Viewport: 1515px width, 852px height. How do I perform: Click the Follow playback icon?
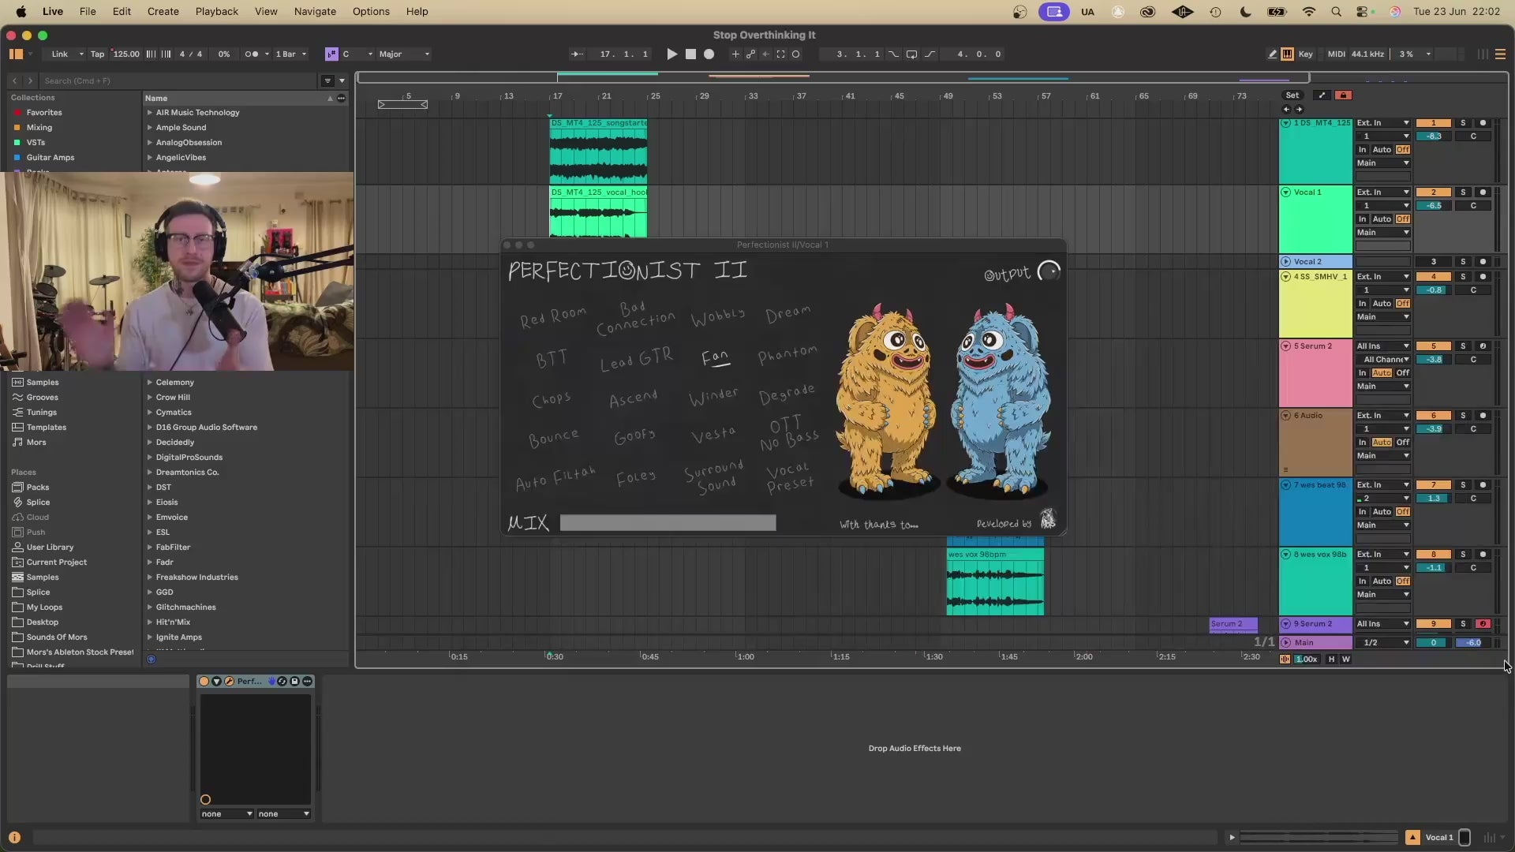coord(578,54)
